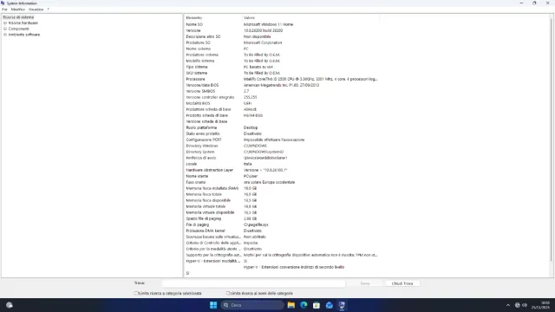Screen dimensions: 555x312
Task: Select the Nome SO row label
Action: point(194,24)
